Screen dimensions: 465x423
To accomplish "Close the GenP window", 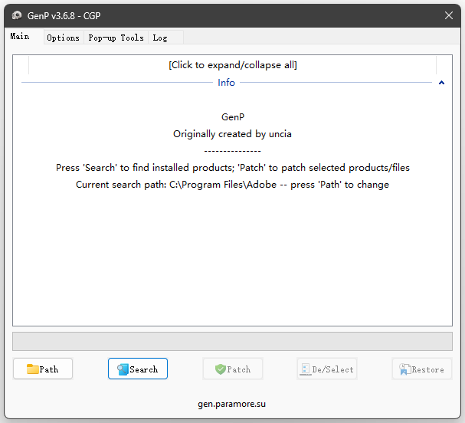I will click(x=449, y=15).
